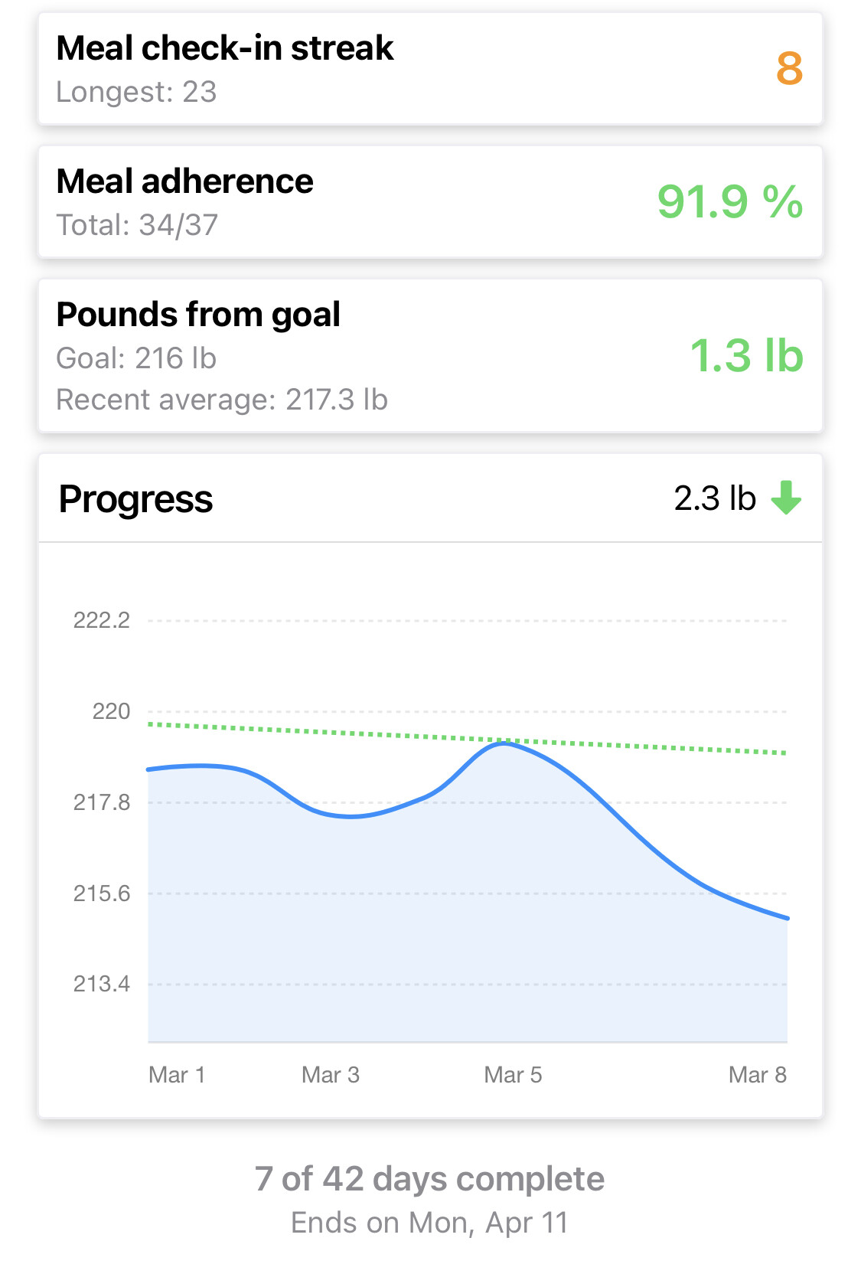Tap the Ends on Mon, Apr 11 text

[x=429, y=1223]
